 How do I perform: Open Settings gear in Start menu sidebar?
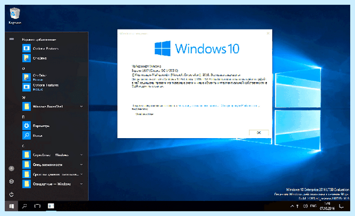click(12, 181)
